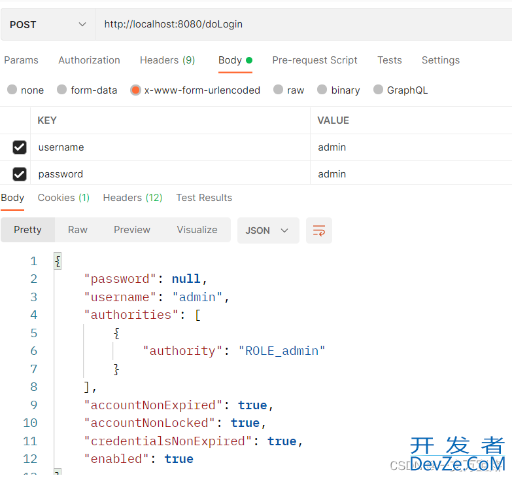Click the "accountNonExpired" key

coord(153,405)
